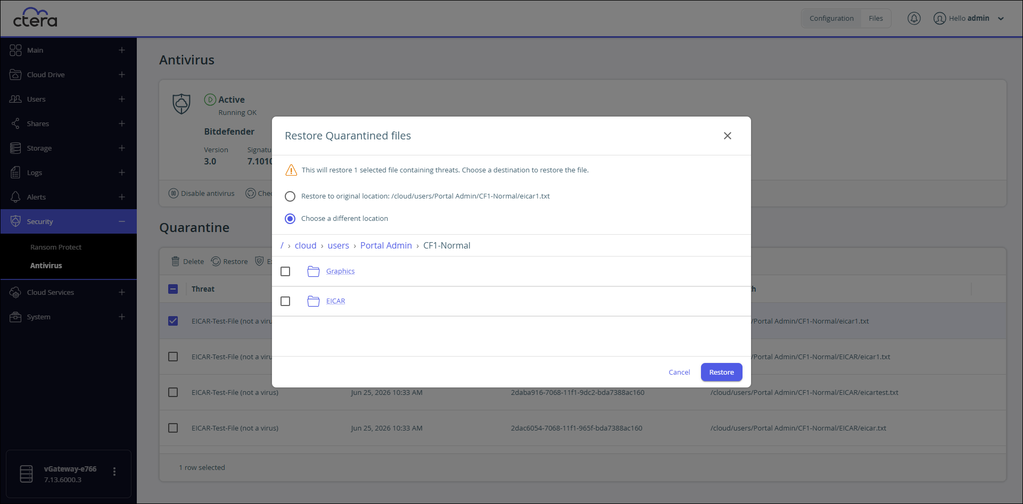Click the Alerts bell sidebar icon
This screenshot has width=1023, height=504.
coord(15,197)
